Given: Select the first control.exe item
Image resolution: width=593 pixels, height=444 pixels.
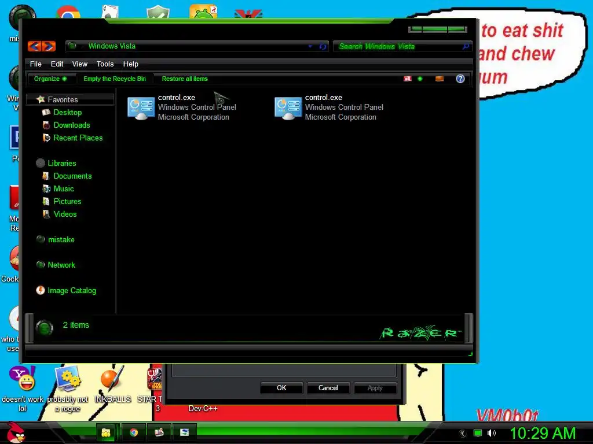Looking at the screenshot, I should [x=181, y=108].
